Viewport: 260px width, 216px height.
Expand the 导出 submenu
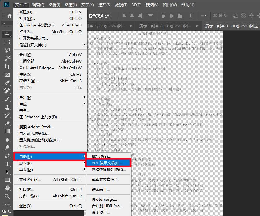[50, 97]
